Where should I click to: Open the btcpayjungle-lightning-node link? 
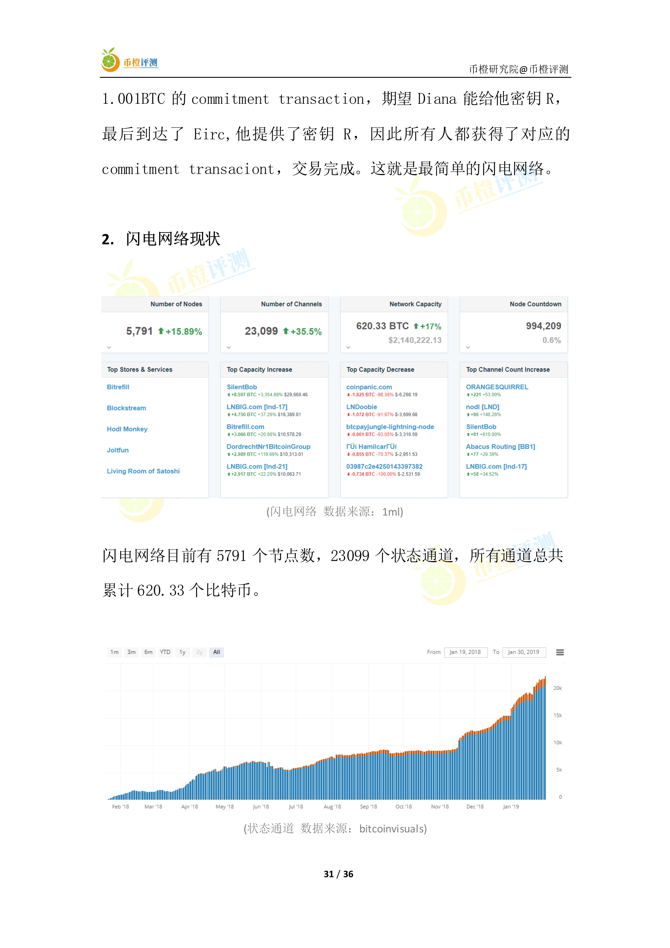(390, 427)
